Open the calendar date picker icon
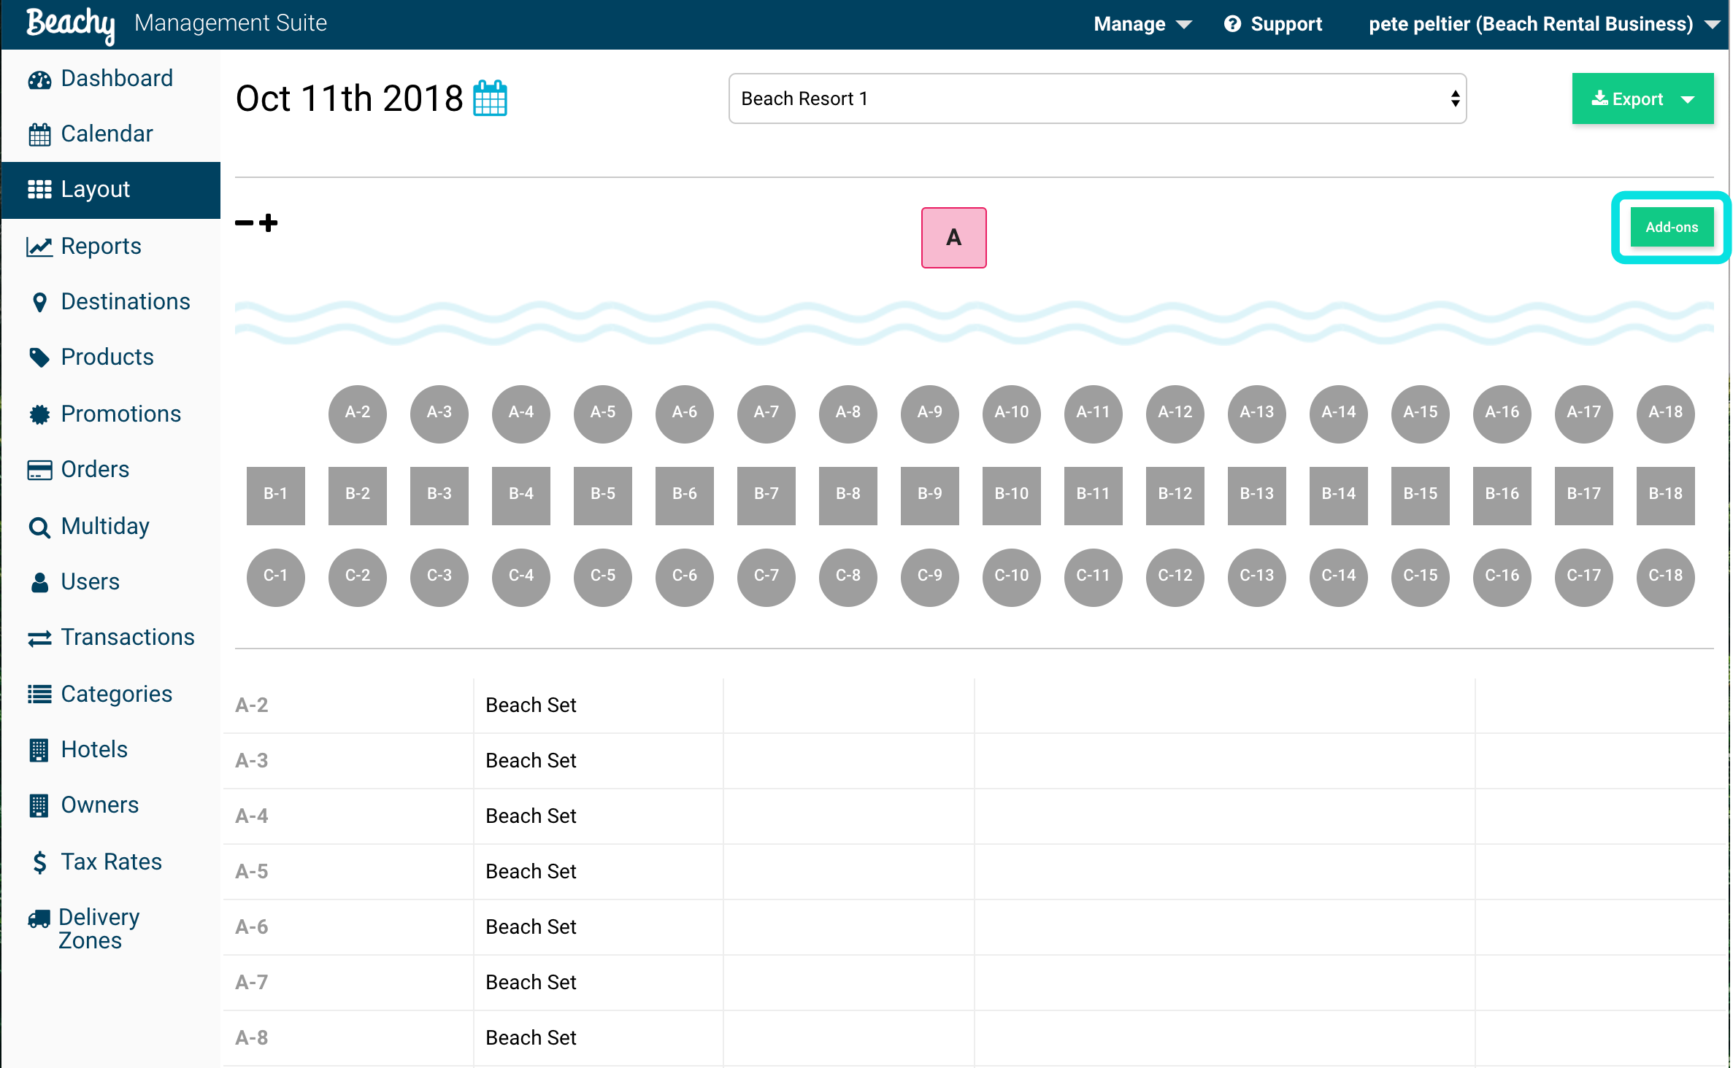This screenshot has height=1068, width=1733. point(490,98)
